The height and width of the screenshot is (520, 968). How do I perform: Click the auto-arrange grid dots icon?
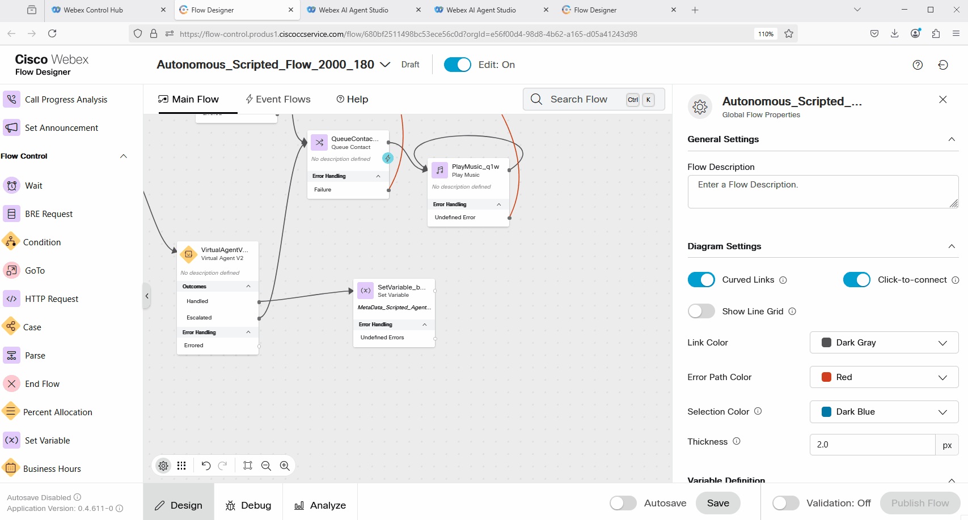pyautogui.click(x=181, y=466)
